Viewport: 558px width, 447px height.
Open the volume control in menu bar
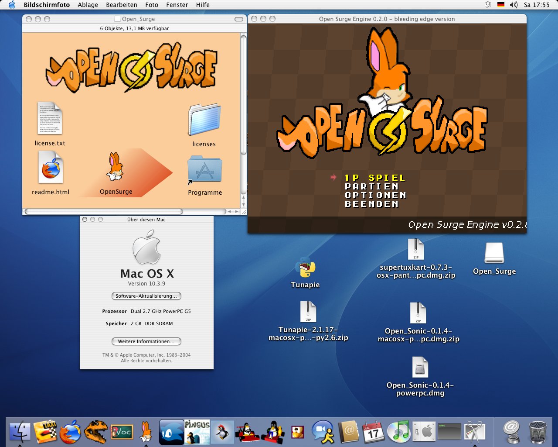click(x=514, y=5)
